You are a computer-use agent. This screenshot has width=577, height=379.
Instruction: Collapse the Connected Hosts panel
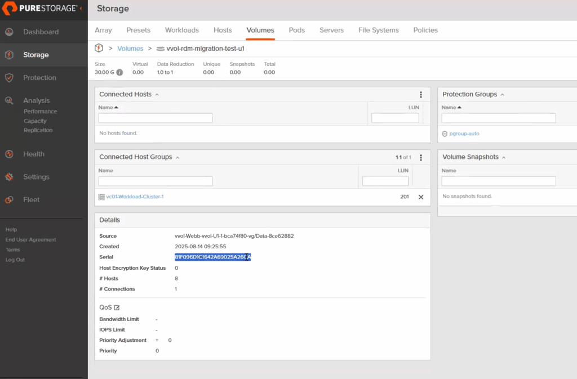(157, 95)
